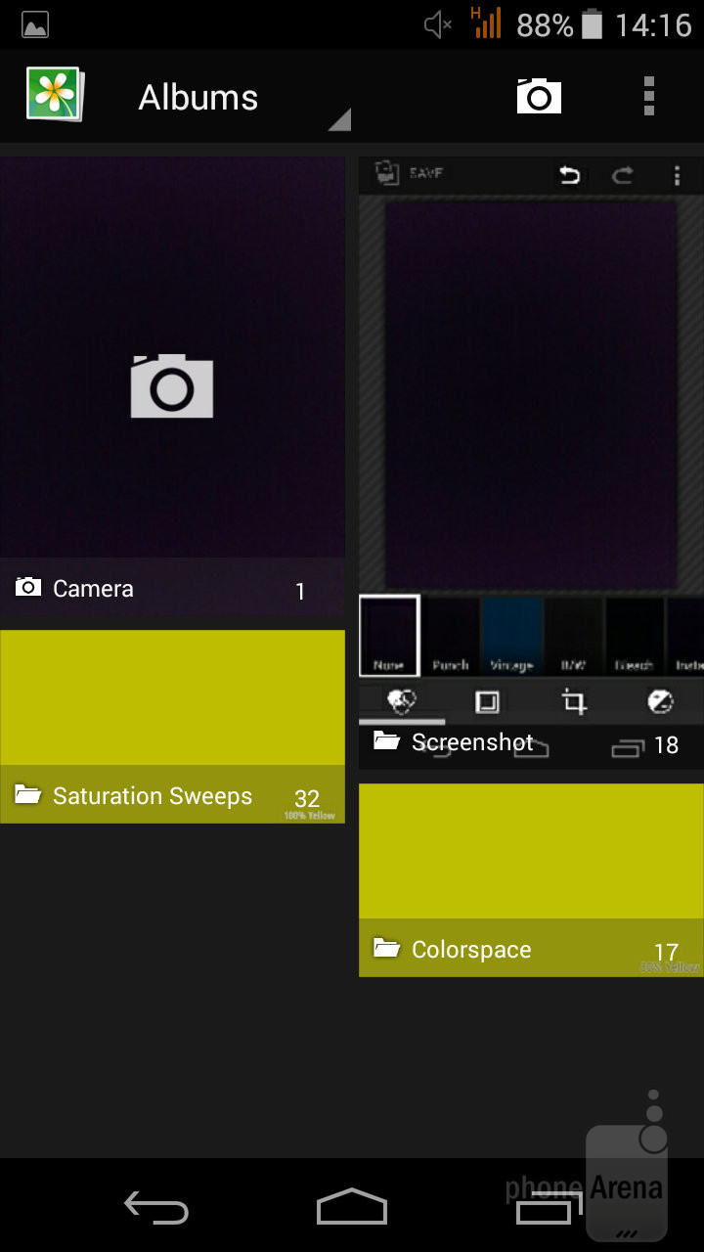Open the Saturation Sweeps yellow album

click(x=172, y=696)
